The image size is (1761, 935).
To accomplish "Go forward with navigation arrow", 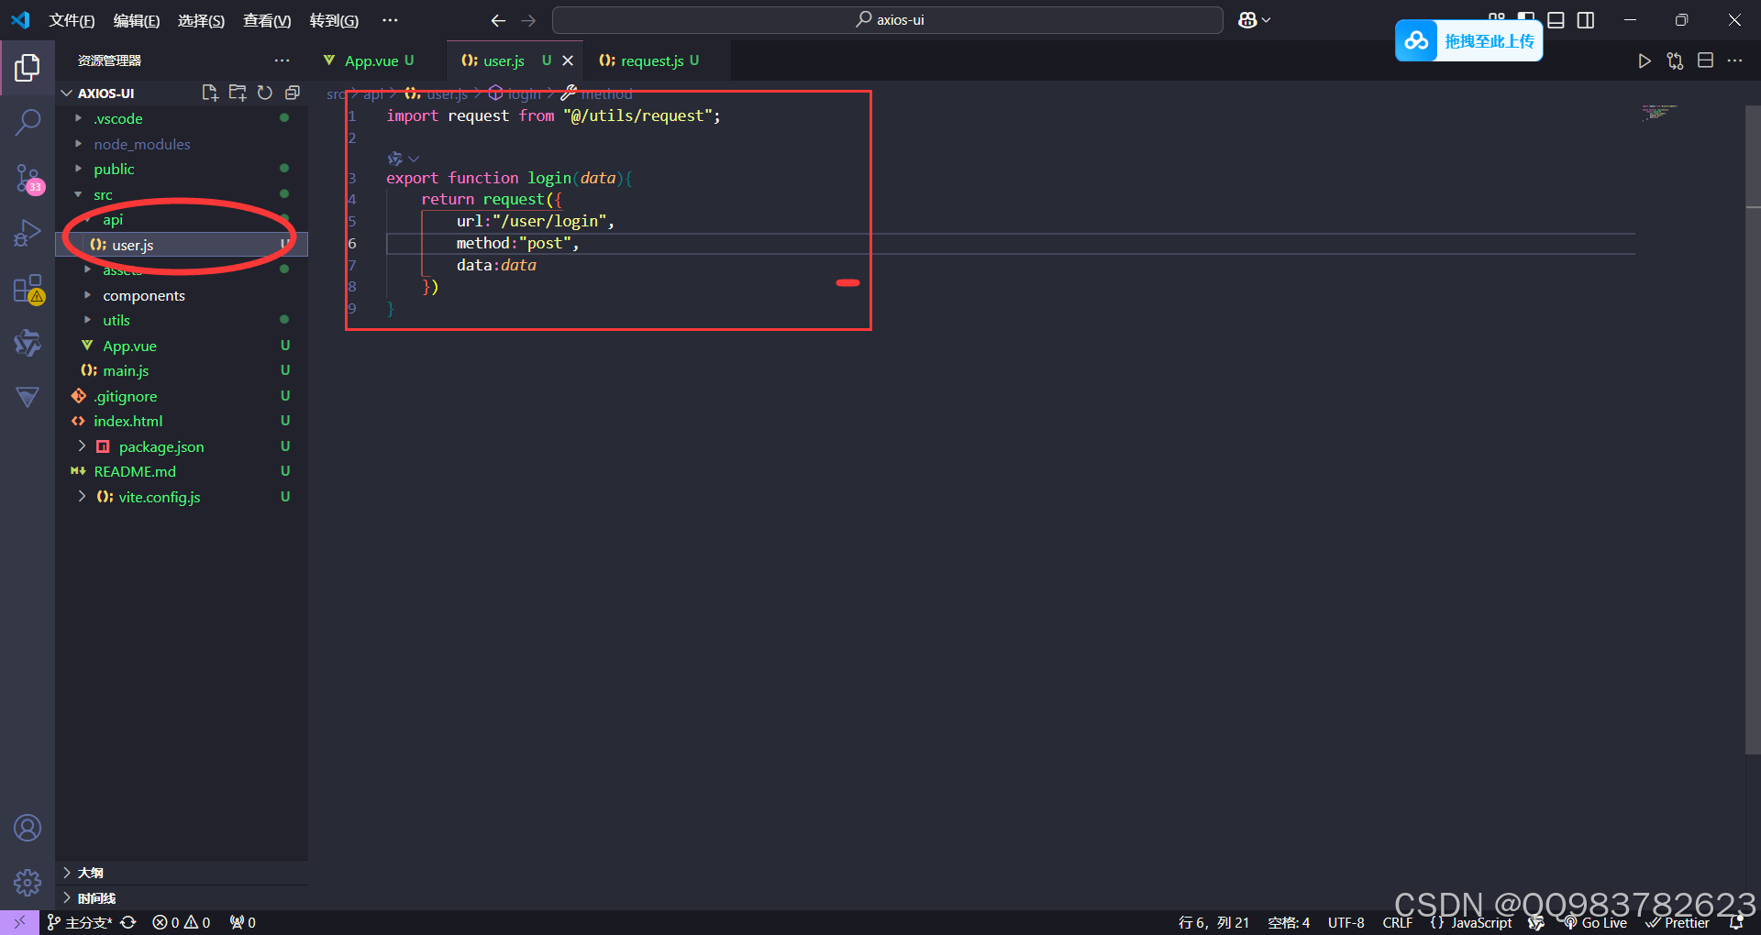I will [528, 20].
